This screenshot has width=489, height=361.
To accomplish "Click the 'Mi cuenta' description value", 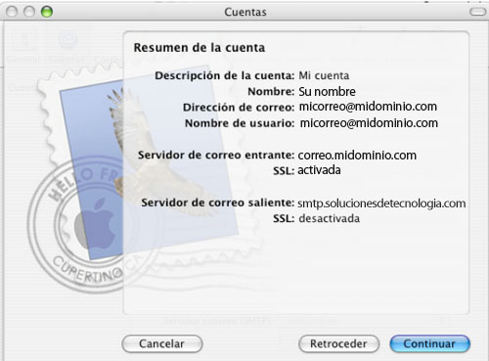I will point(324,75).
